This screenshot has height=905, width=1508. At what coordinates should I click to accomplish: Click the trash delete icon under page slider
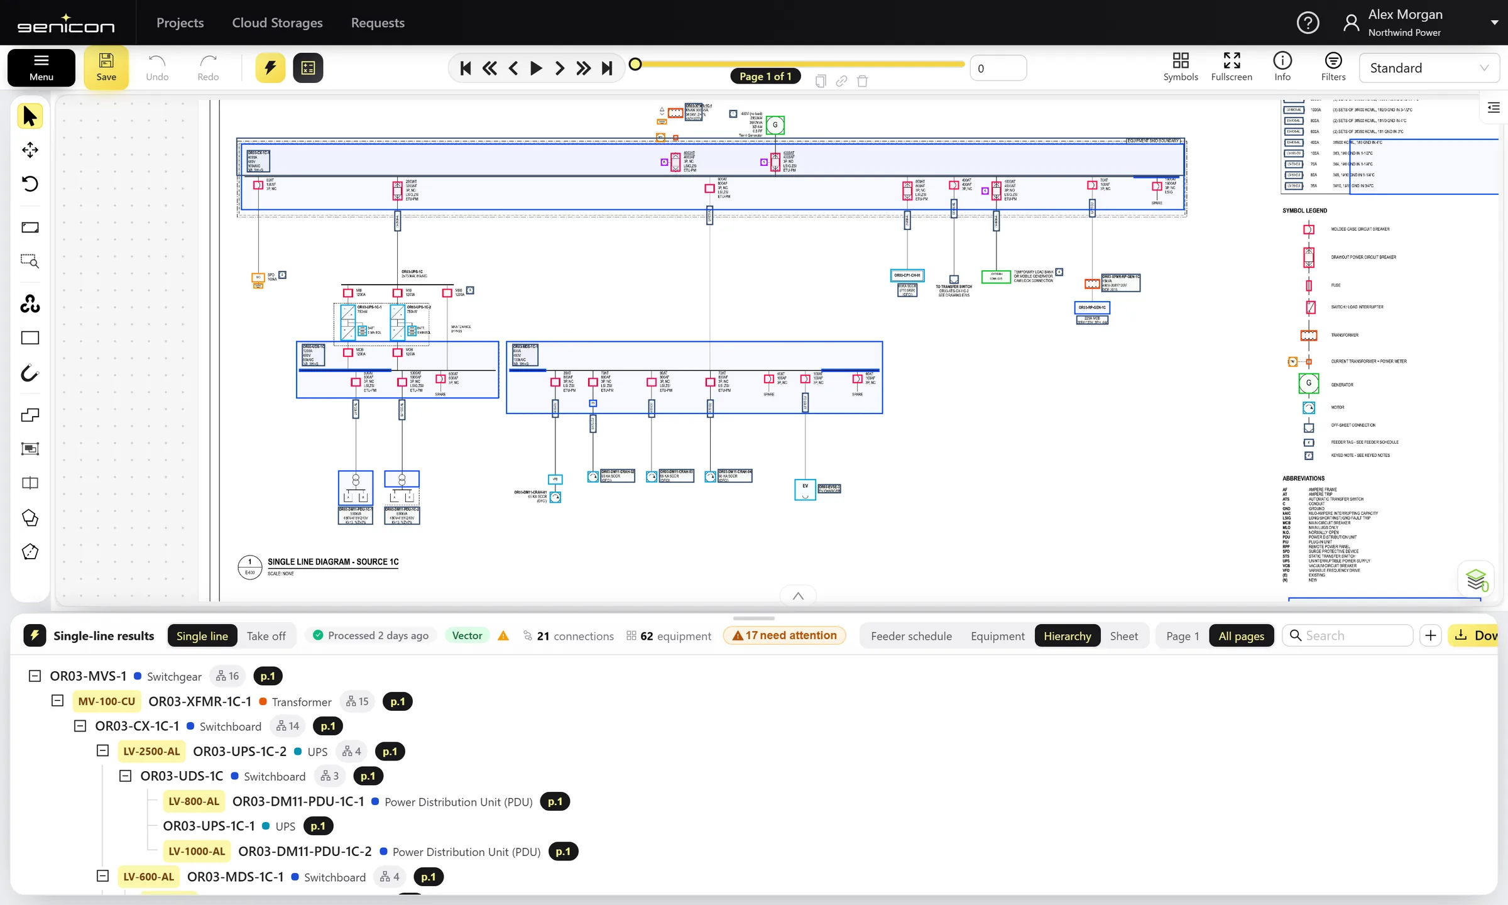pyautogui.click(x=863, y=81)
